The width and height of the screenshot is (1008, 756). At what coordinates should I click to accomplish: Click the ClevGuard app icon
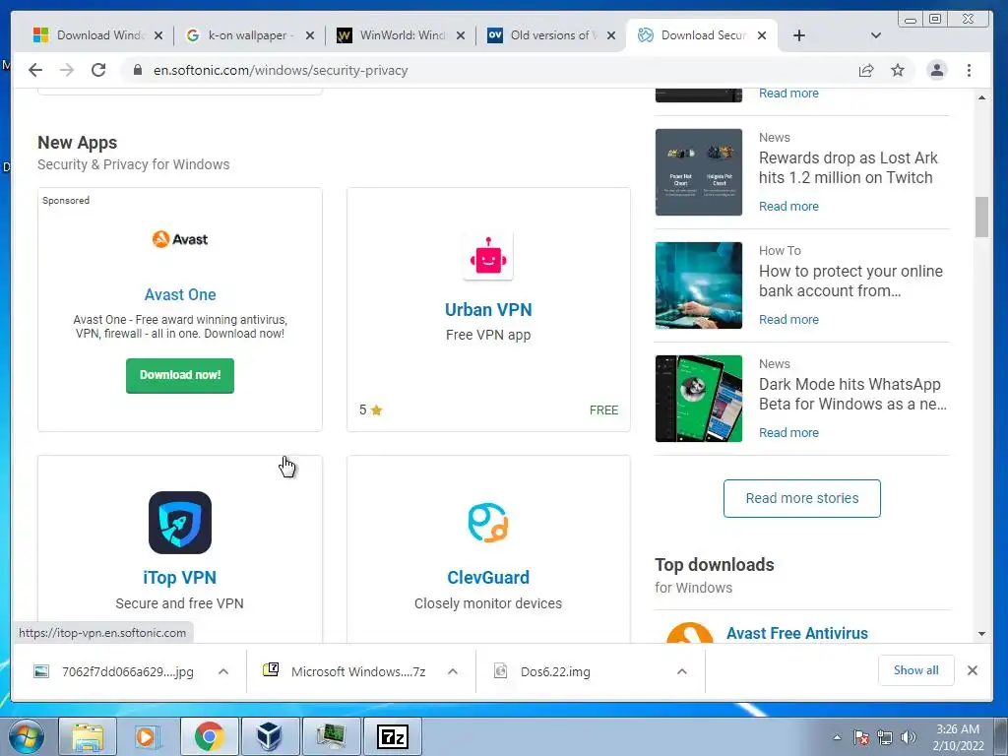(488, 523)
